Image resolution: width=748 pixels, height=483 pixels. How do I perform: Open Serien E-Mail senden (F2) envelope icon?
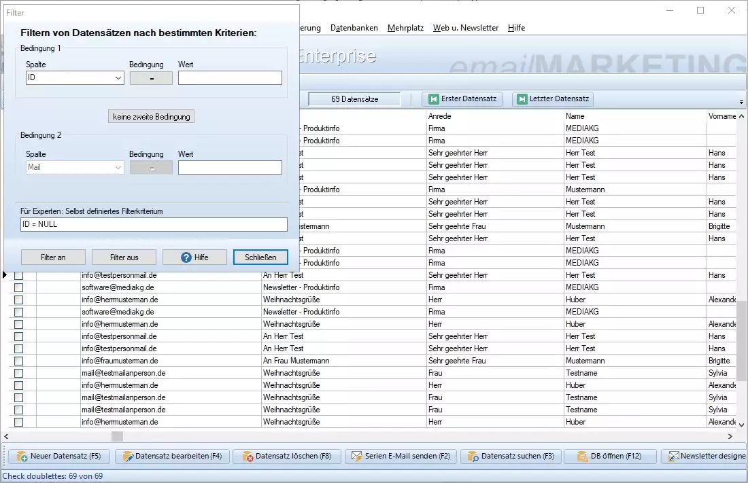(356, 457)
